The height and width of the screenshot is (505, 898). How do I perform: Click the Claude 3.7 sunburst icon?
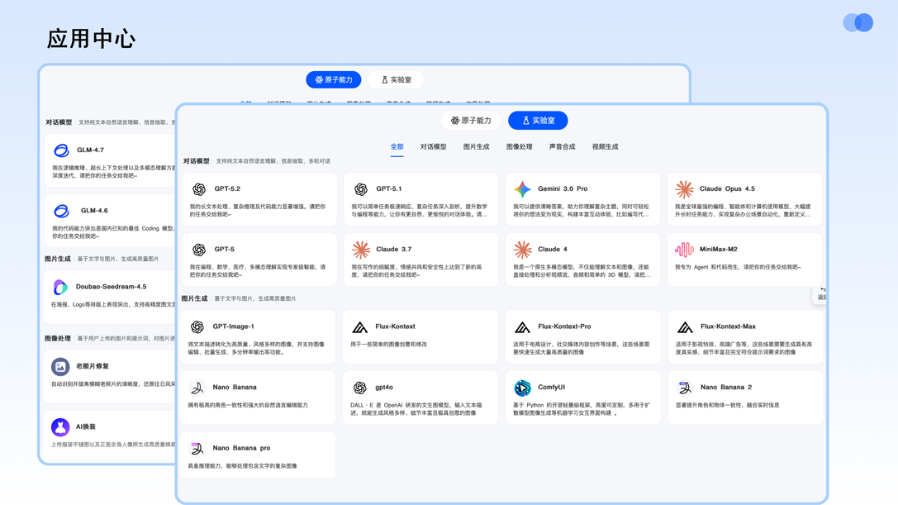coord(361,250)
